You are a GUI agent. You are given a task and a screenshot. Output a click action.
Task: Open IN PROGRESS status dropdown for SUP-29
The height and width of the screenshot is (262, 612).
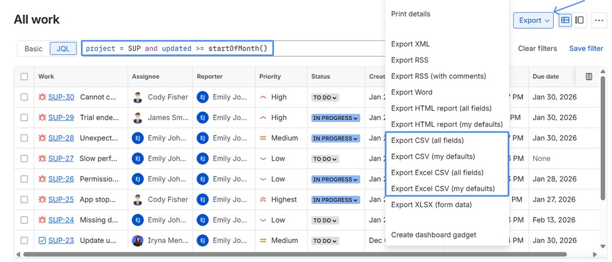tap(335, 118)
